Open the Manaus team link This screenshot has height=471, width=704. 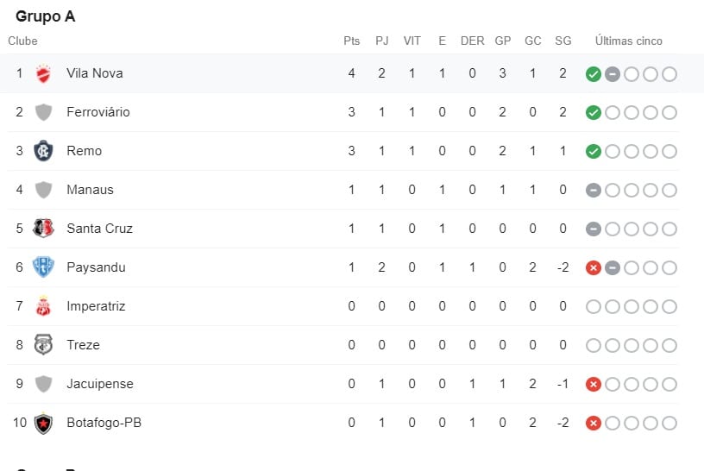(x=90, y=190)
